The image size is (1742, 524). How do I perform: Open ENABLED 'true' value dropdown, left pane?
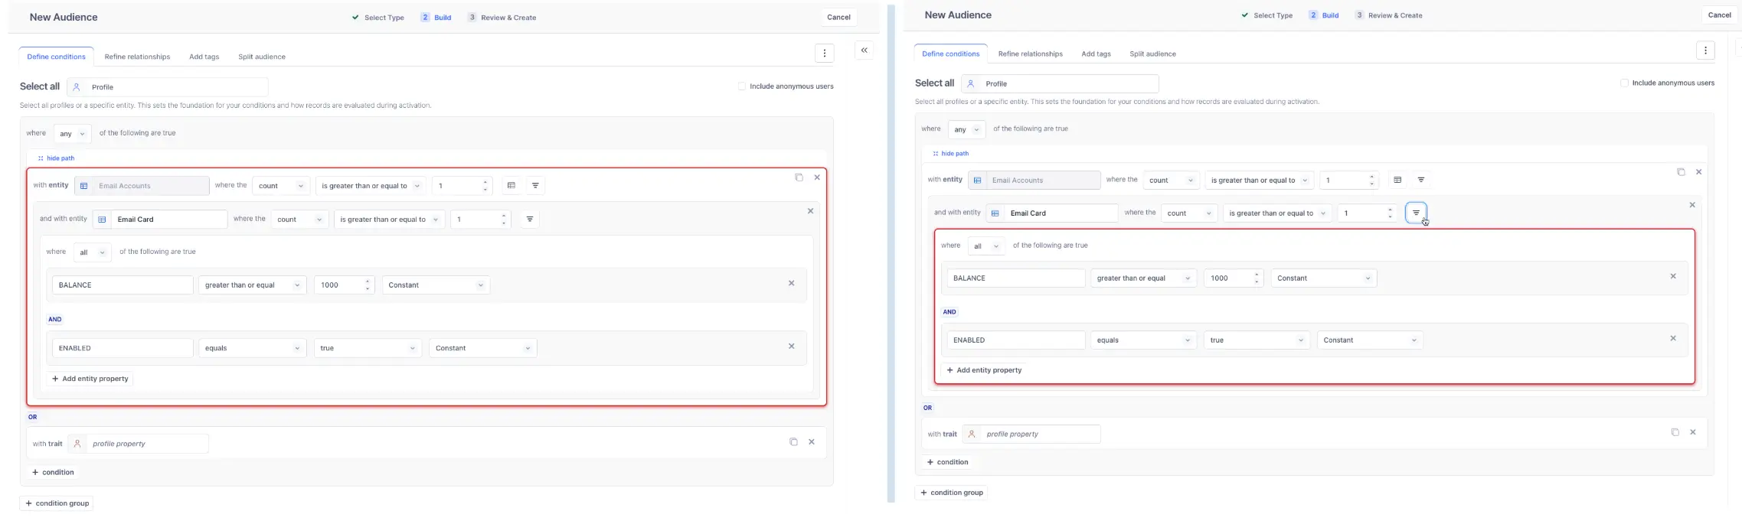point(368,348)
